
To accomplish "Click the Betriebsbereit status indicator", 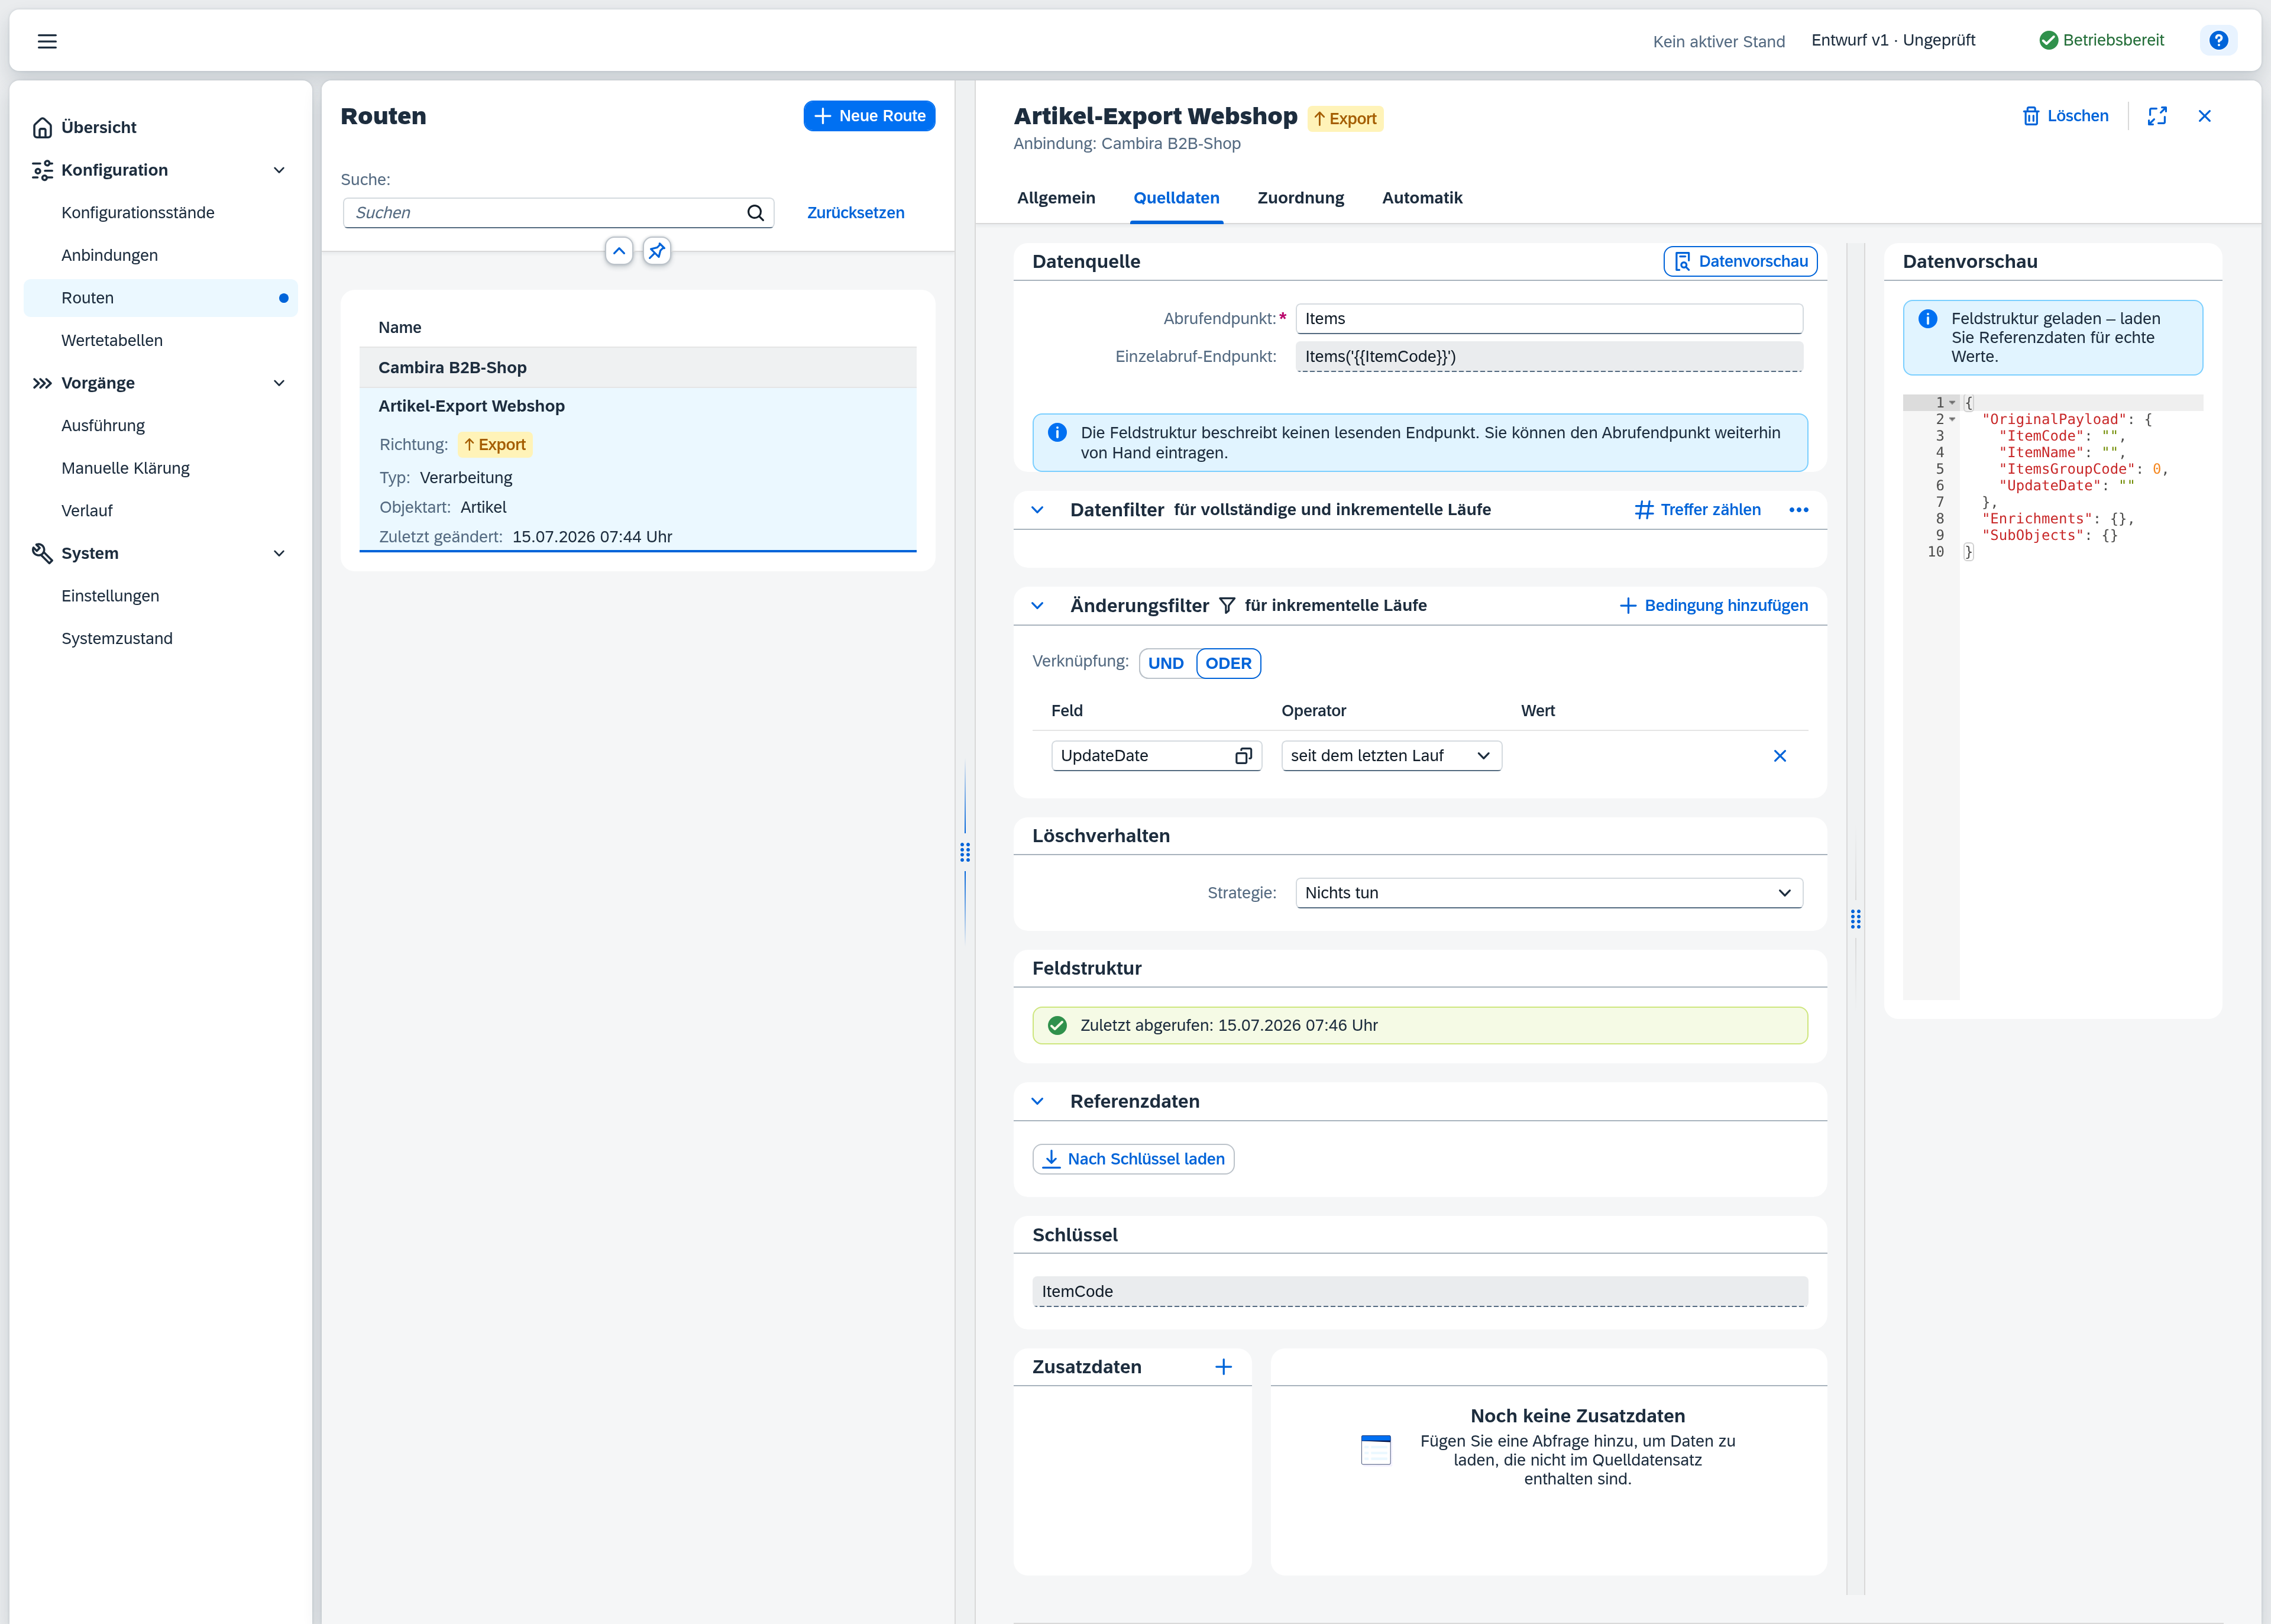I will [x=2101, y=40].
